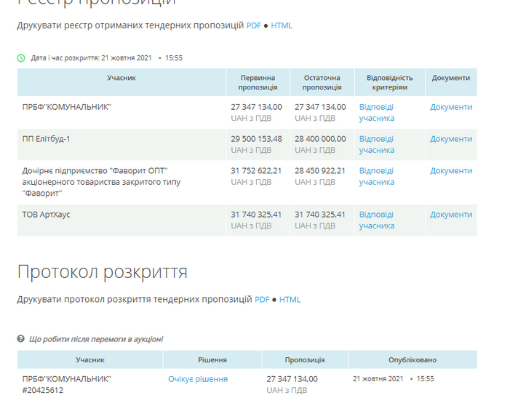The image size is (510, 414).
Task: Open opening protocol PDF link
Action: pyautogui.click(x=262, y=300)
